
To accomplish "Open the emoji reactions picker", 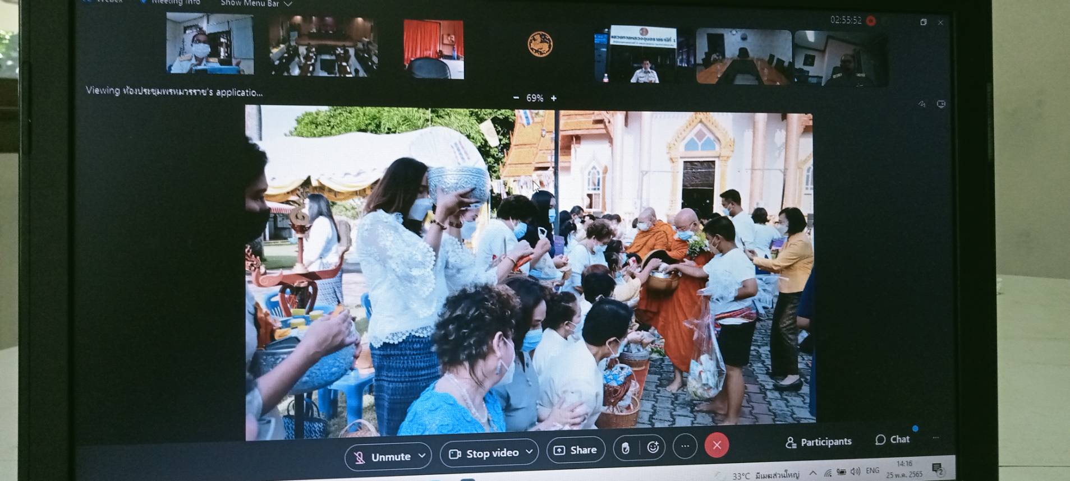I will tap(653, 447).
